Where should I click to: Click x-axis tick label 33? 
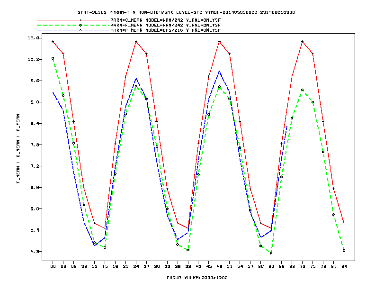pyautogui.click(x=167, y=266)
